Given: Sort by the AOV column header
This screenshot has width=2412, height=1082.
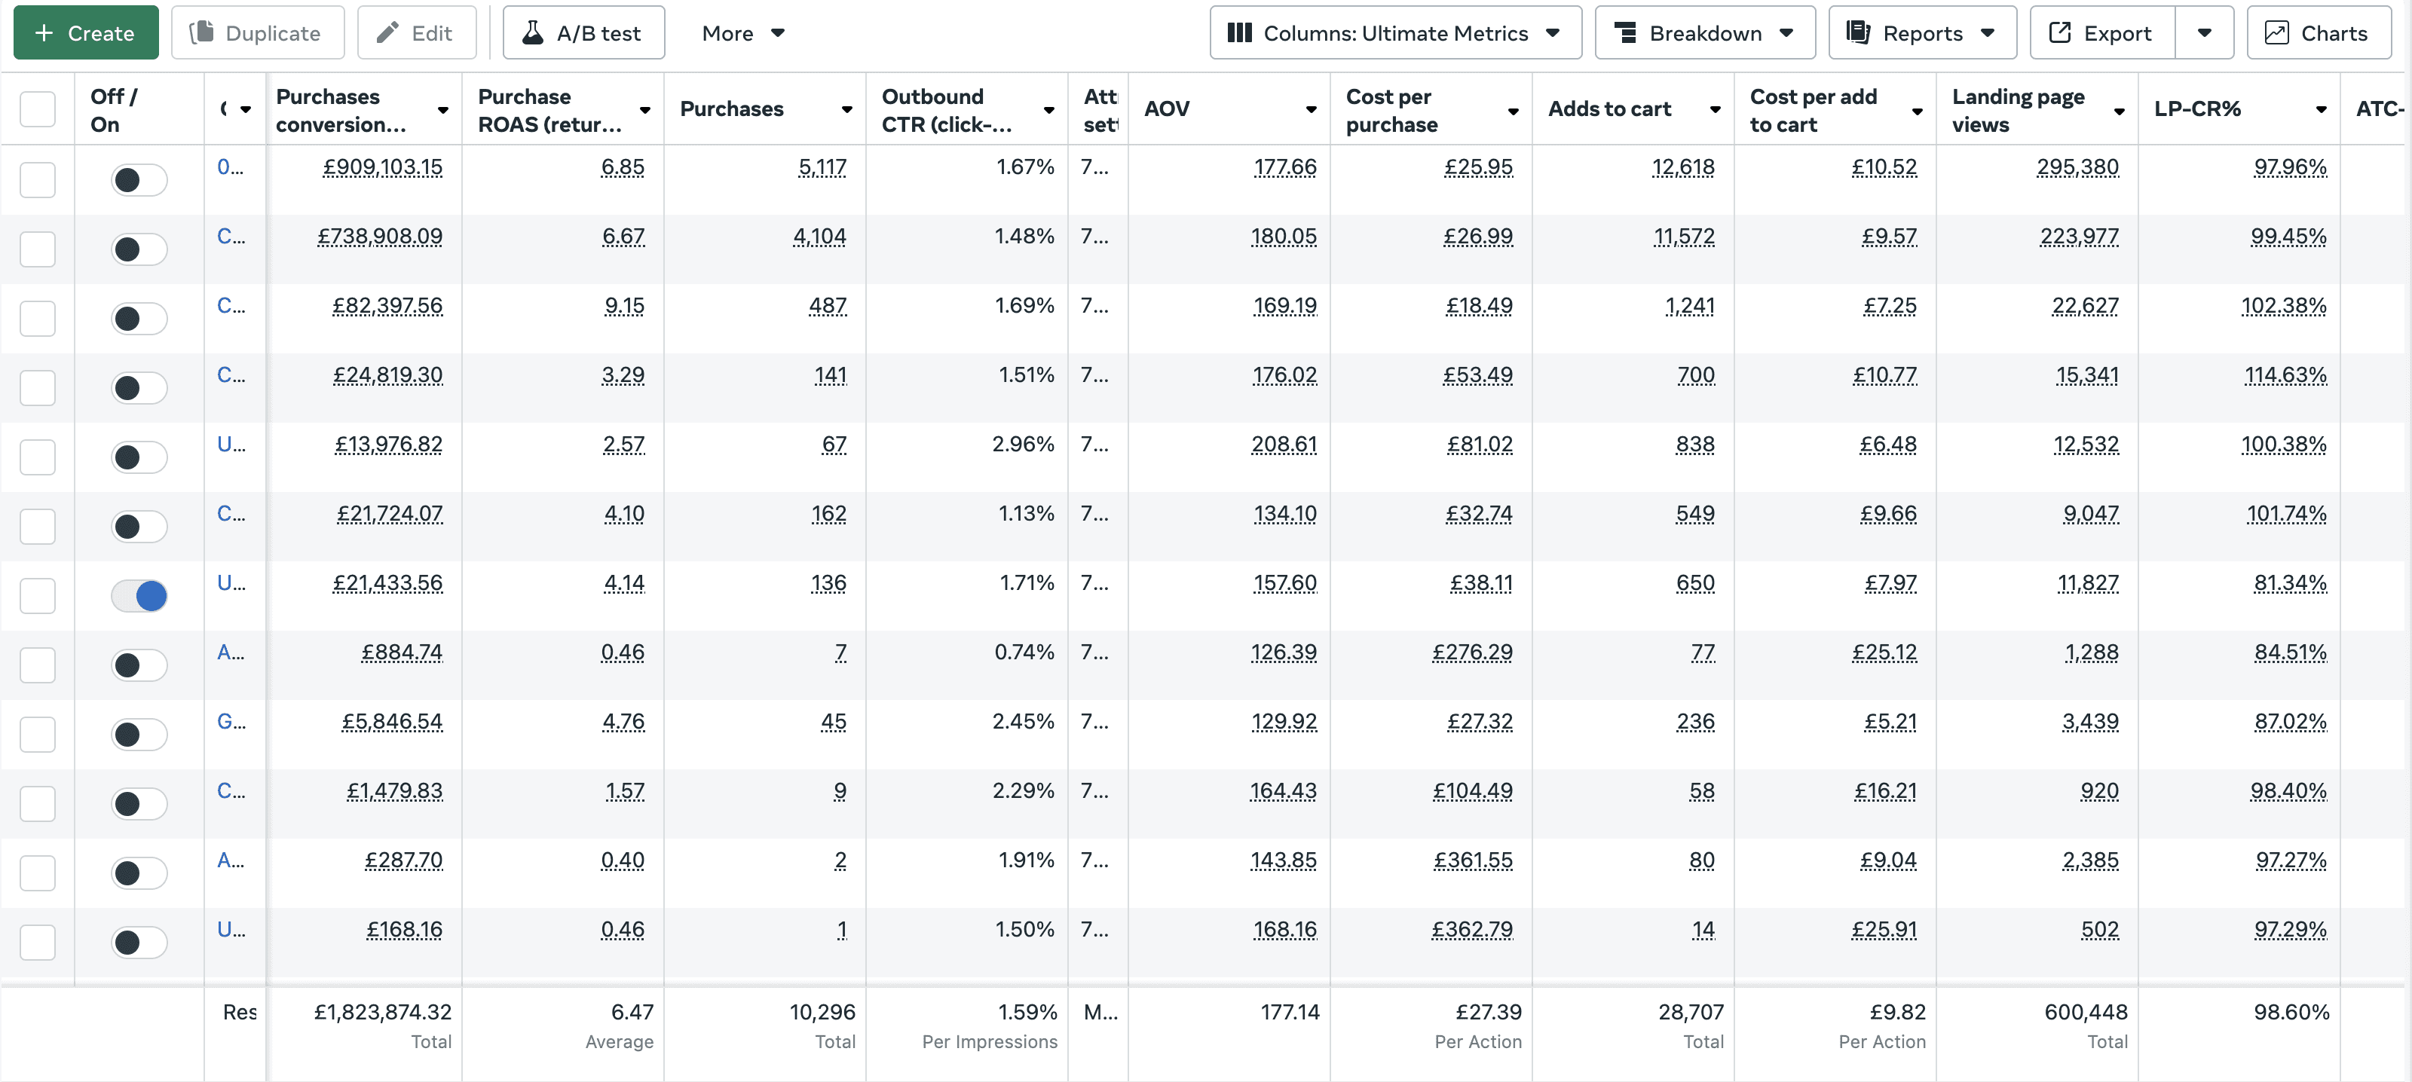Looking at the screenshot, I should (1167, 109).
